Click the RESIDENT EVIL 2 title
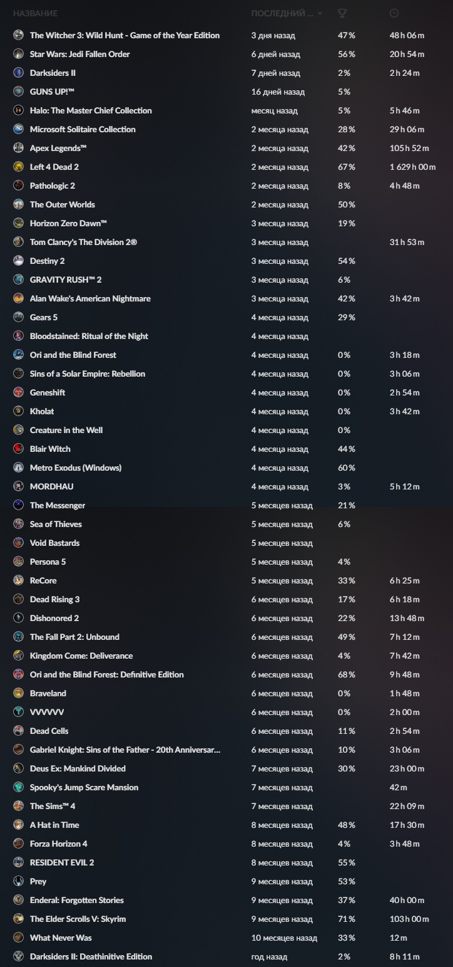 point(62,863)
